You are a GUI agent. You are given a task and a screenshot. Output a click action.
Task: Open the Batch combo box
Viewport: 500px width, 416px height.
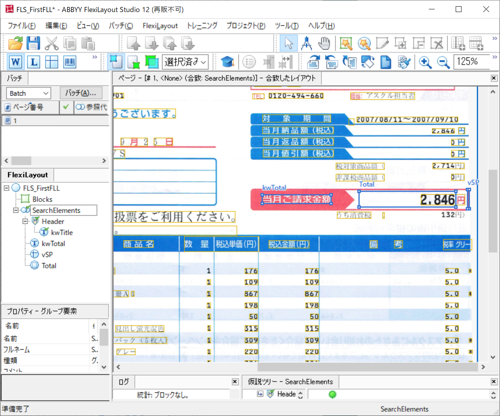[29, 93]
